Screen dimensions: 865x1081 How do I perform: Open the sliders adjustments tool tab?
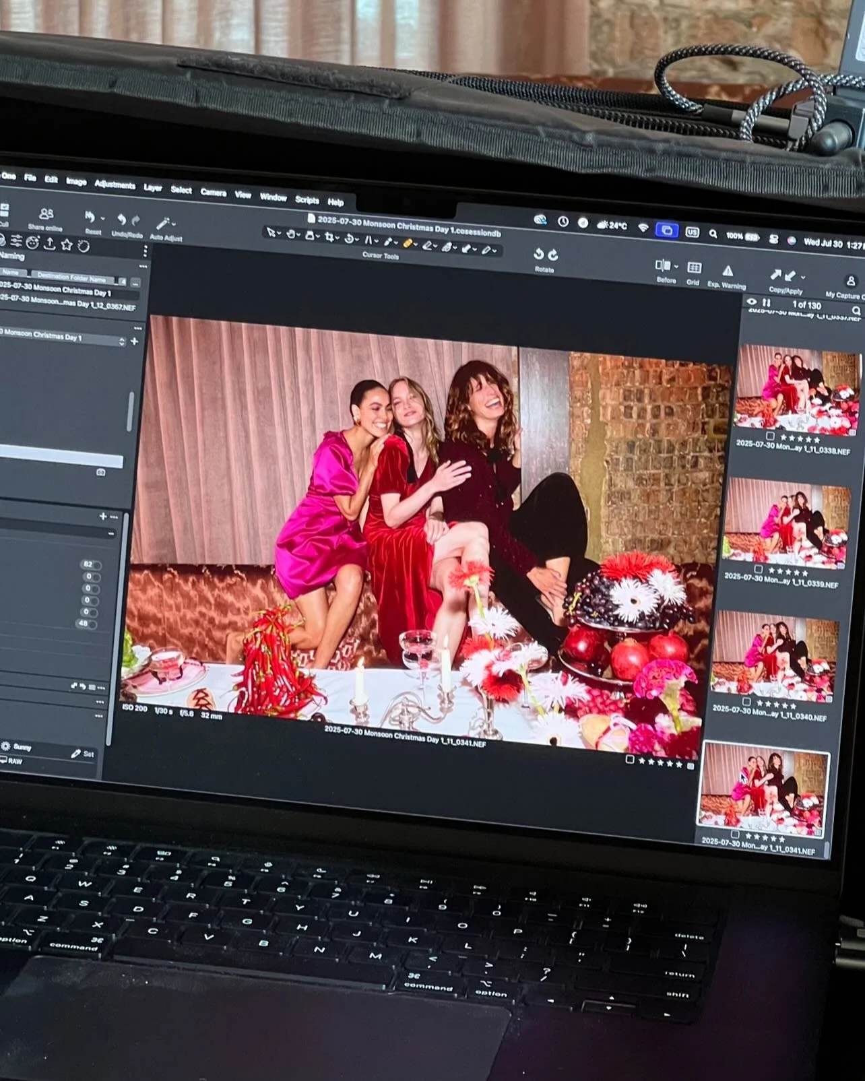tap(15, 241)
